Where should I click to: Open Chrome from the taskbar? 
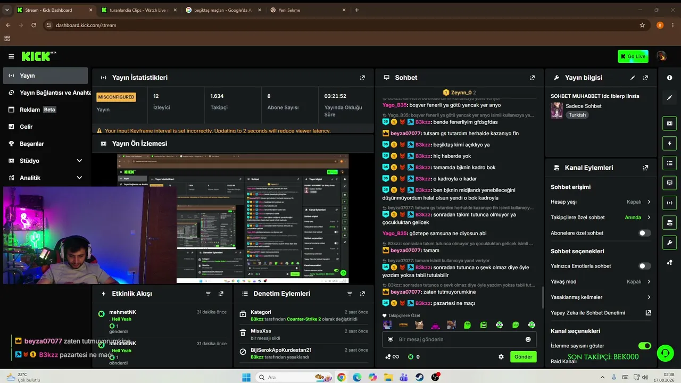coord(341,378)
